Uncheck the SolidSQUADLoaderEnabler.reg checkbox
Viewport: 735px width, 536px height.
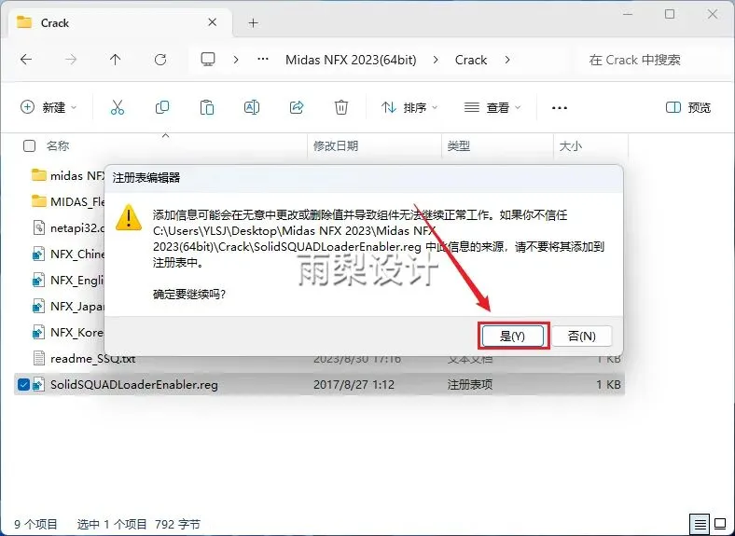point(23,385)
